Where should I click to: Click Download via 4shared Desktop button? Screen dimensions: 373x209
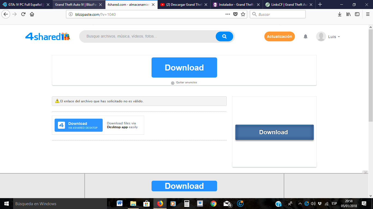tap(79, 125)
